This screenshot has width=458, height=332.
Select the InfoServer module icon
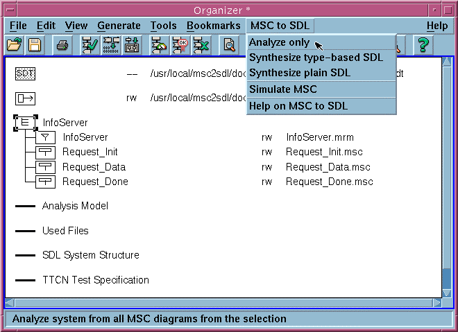(26, 123)
